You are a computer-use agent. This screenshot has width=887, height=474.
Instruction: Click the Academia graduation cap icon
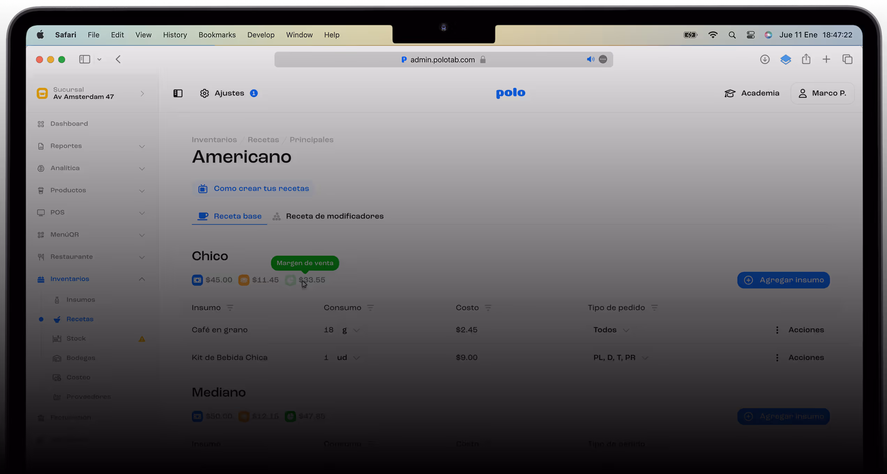tap(730, 93)
